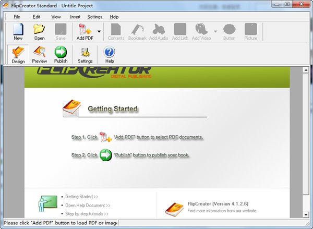The height and width of the screenshot is (229, 313).
Task: Minimize the FlipCreator window
Action: 276,4
